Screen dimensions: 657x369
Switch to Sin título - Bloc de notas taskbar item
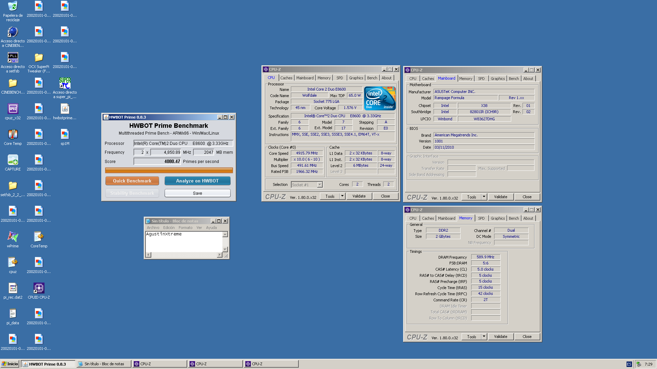coord(104,364)
